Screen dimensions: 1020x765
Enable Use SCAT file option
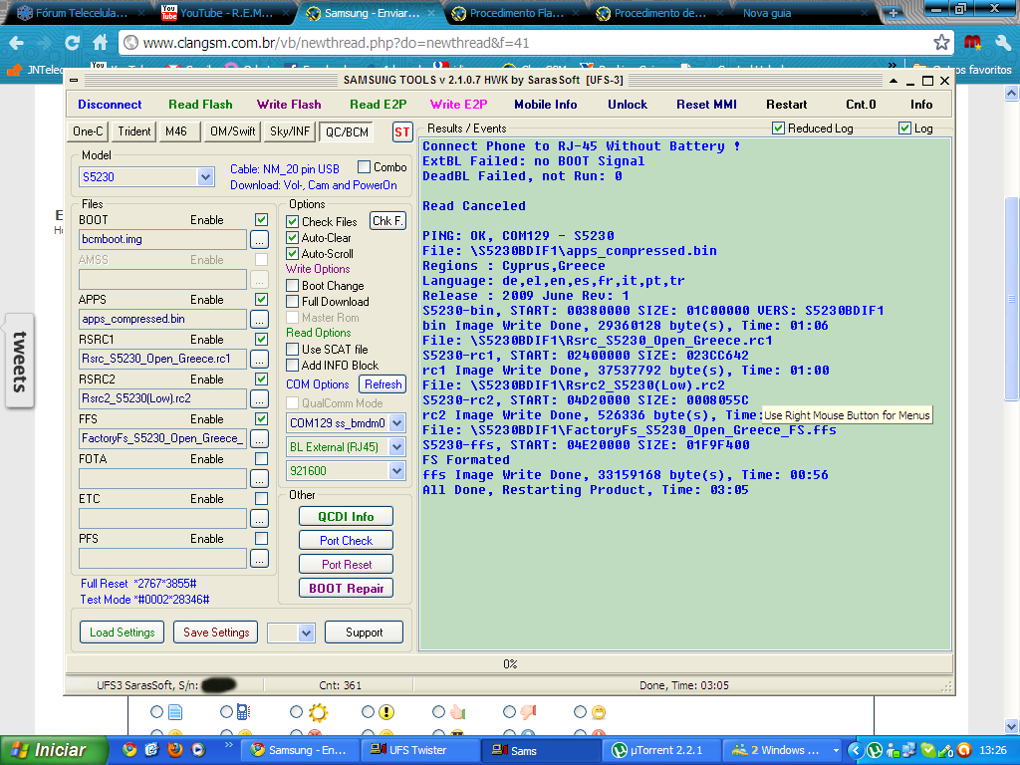point(293,350)
